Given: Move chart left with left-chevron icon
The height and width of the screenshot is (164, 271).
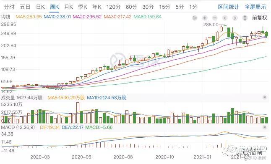Looking at the screenshot, I should pyautogui.click(x=225, y=18).
